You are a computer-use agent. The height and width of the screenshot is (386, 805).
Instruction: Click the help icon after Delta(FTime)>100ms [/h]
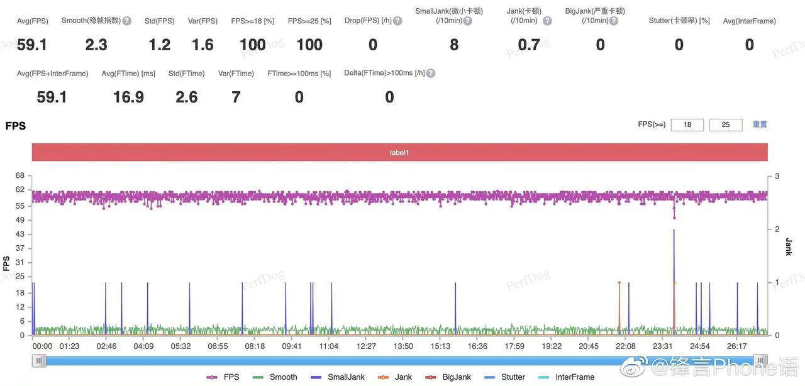click(x=431, y=73)
